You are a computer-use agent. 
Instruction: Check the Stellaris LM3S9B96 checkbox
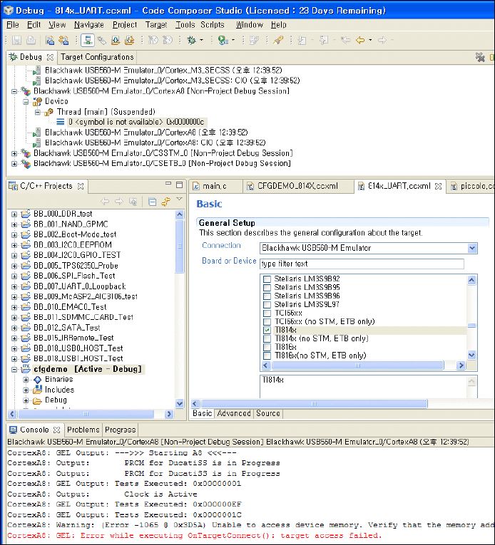click(267, 296)
